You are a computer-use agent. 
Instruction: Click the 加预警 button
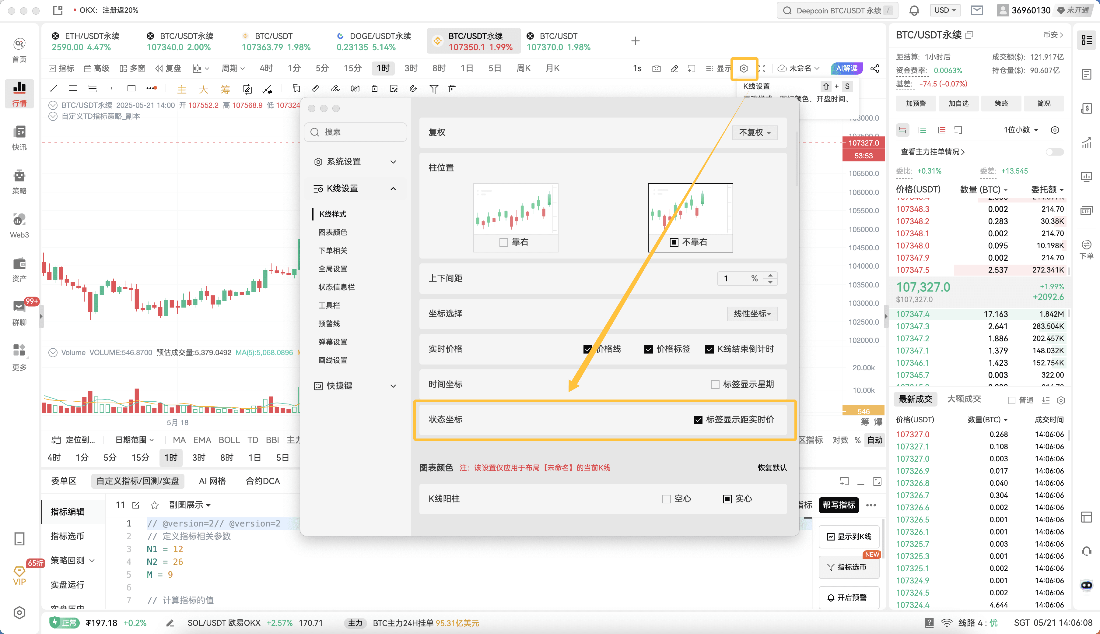(x=916, y=104)
